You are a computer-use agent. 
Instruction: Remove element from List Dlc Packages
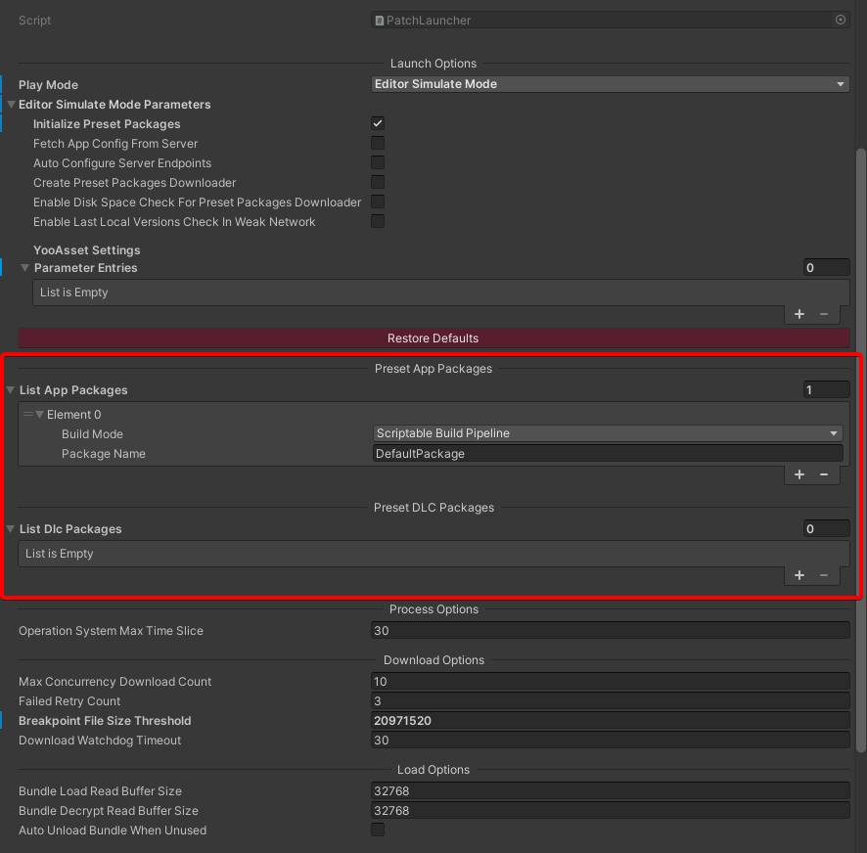click(823, 575)
